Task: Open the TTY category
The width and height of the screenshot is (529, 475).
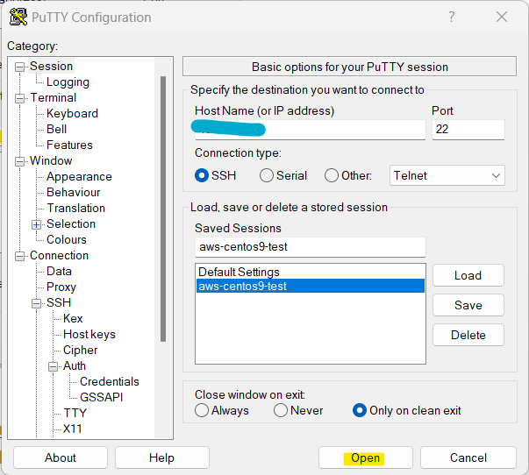Action: (x=75, y=414)
